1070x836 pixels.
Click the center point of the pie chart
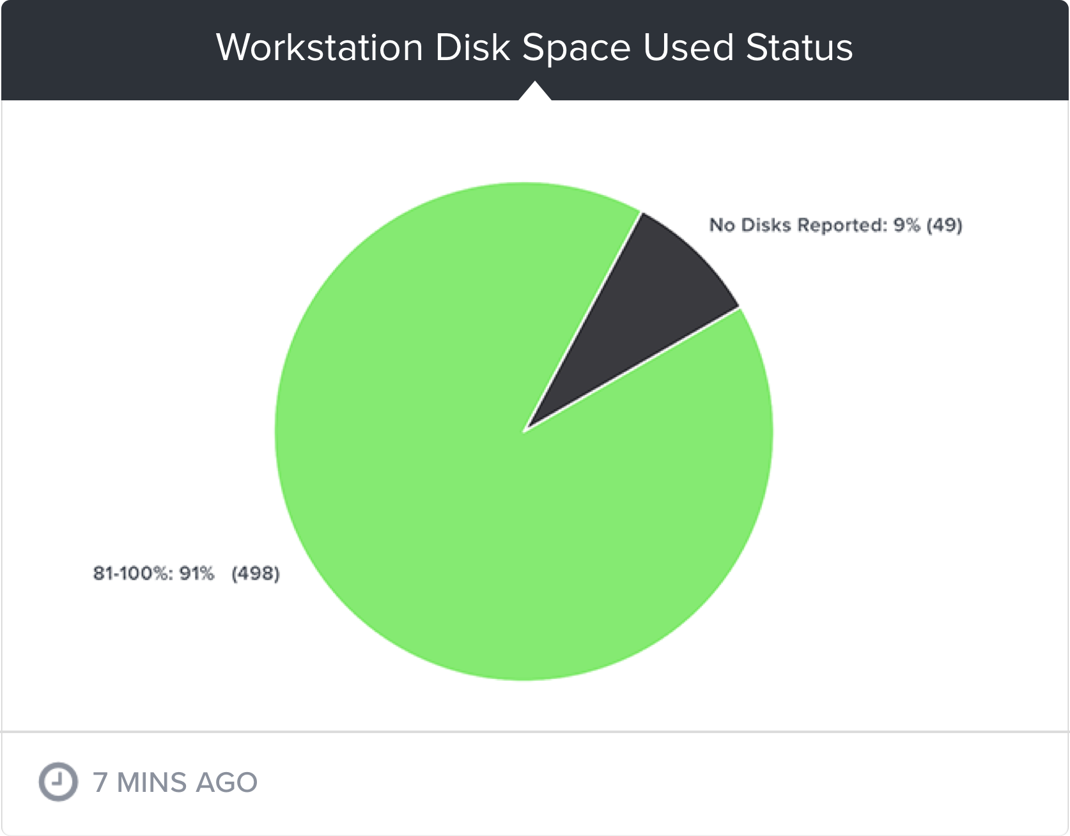click(524, 432)
